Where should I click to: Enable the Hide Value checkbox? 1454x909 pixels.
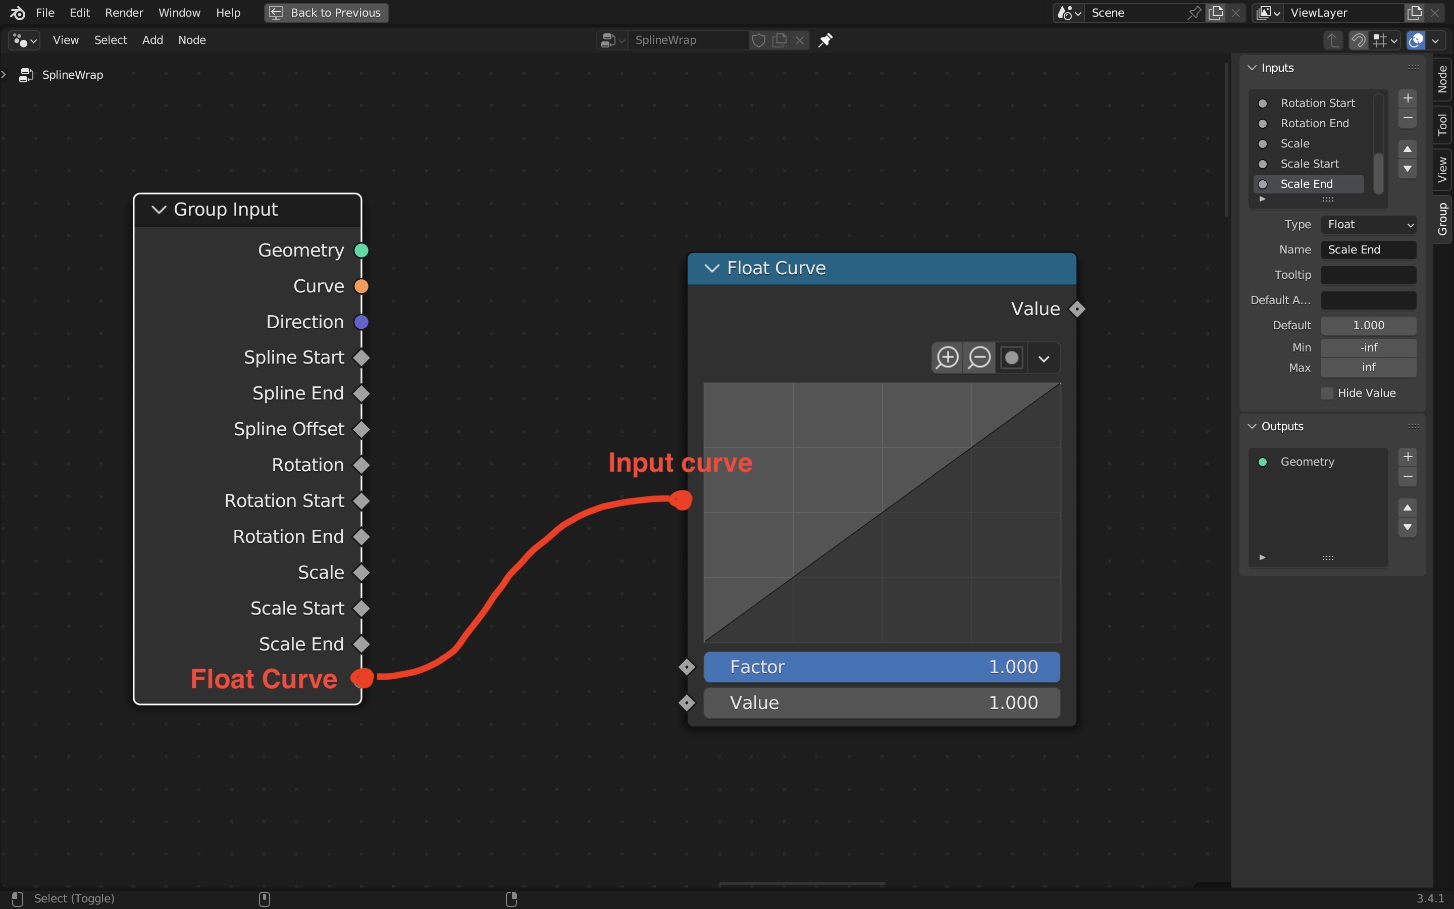point(1328,393)
